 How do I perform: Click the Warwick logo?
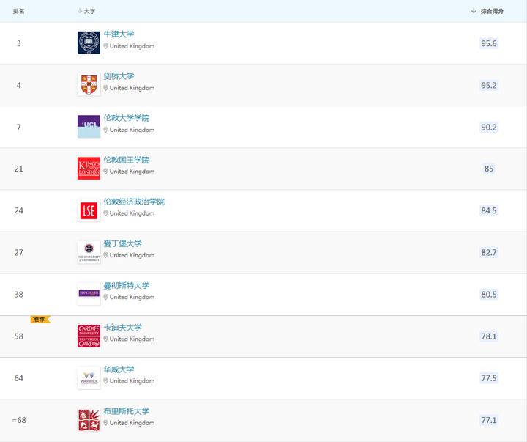coord(89,377)
